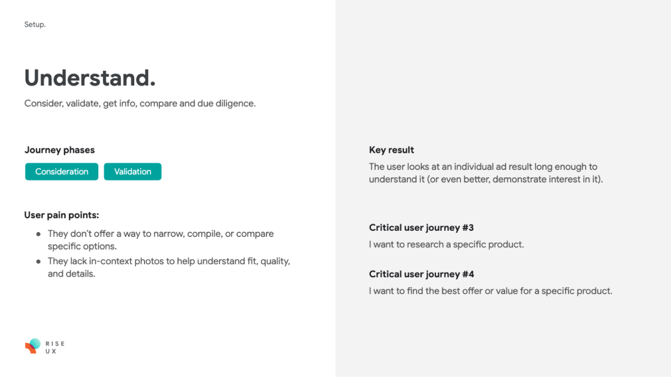The height and width of the screenshot is (377, 671).
Task: Click the second pain point bullet marker
Action: coord(38,262)
